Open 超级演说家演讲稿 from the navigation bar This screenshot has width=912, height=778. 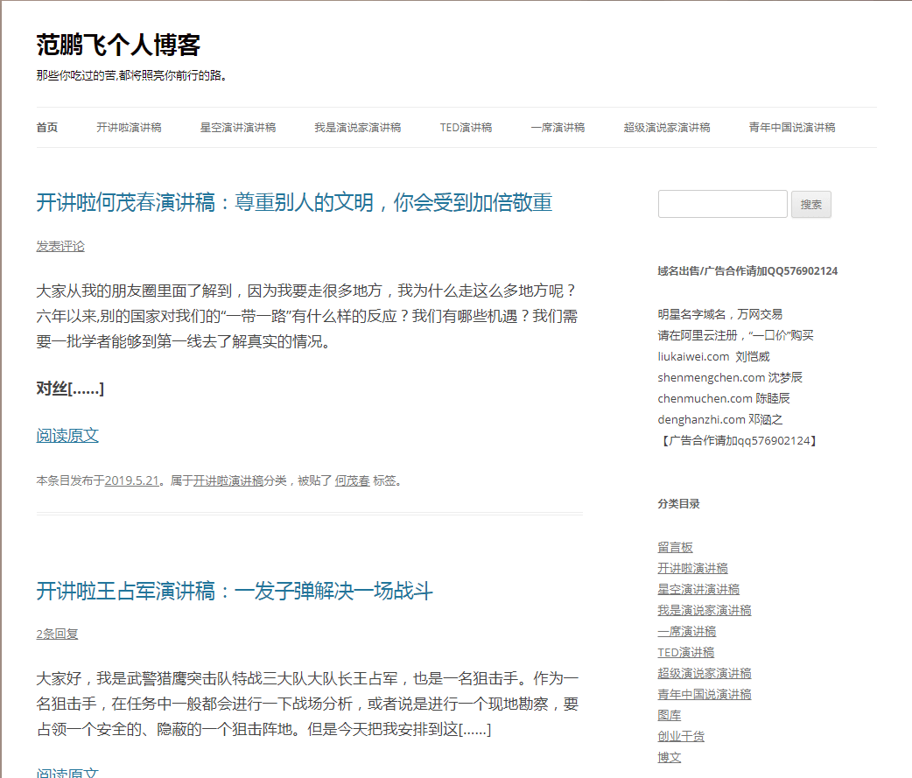coord(666,127)
